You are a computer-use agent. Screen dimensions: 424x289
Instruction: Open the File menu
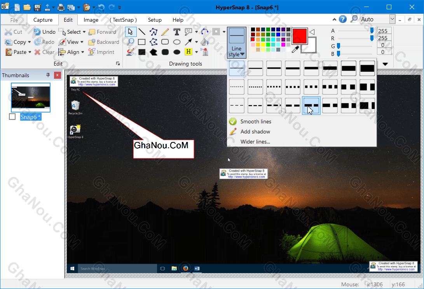pyautogui.click(x=14, y=20)
